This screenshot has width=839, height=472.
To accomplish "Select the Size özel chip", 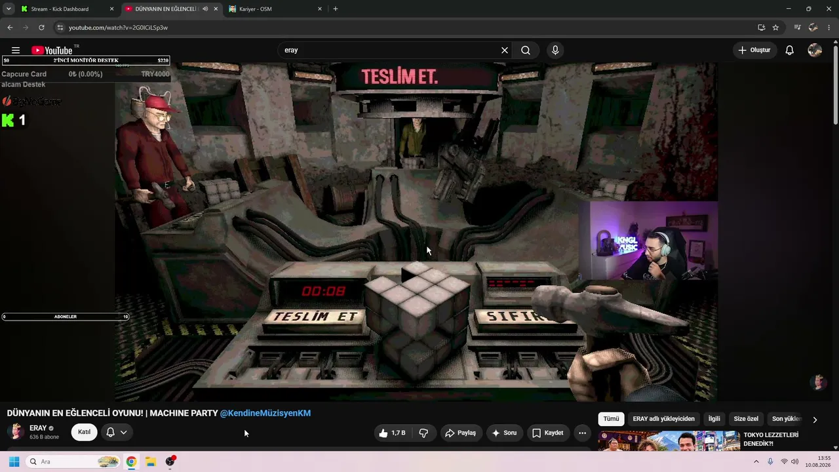I will [746, 419].
